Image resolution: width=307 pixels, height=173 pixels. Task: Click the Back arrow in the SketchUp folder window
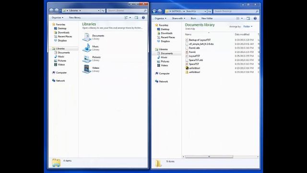154,11
